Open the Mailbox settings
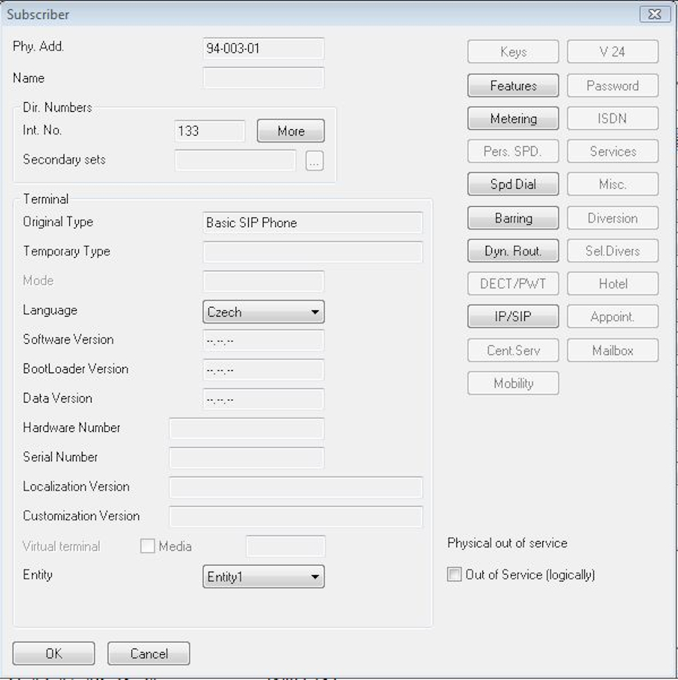The width and height of the screenshot is (678, 680). click(612, 349)
